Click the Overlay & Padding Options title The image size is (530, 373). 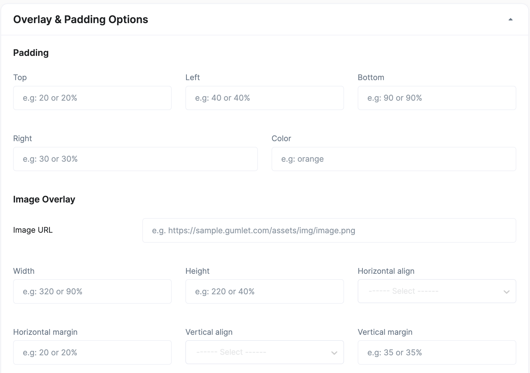[80, 19]
